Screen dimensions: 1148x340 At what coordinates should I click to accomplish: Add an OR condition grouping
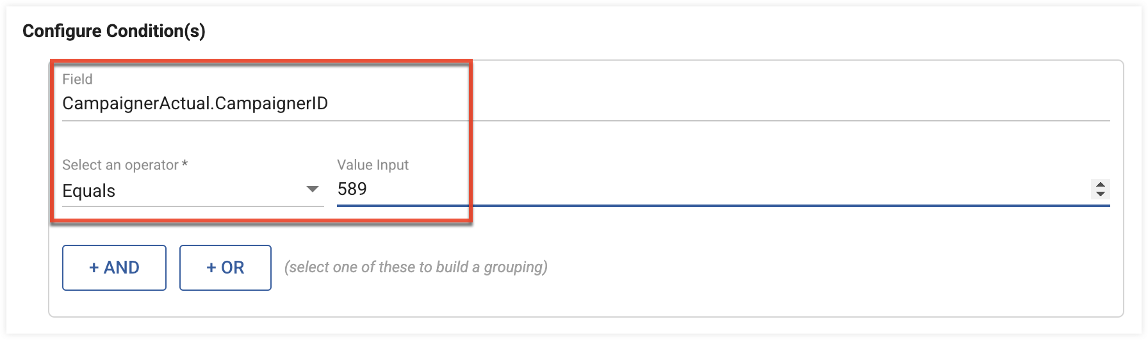(225, 268)
